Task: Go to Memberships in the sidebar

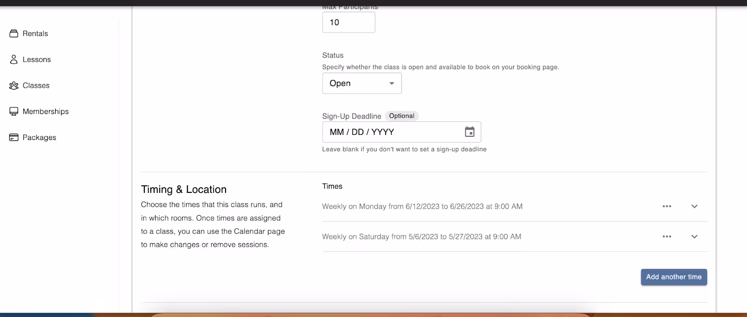Action: click(x=46, y=112)
